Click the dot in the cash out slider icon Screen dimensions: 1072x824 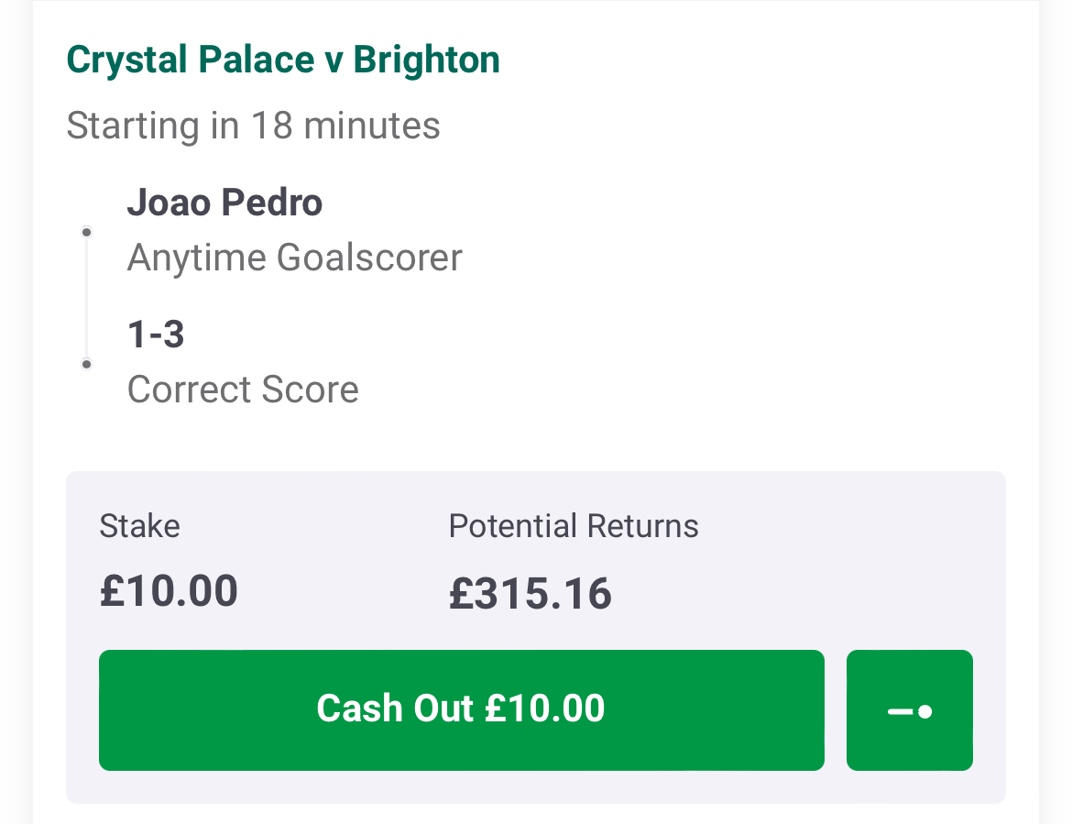coord(925,712)
